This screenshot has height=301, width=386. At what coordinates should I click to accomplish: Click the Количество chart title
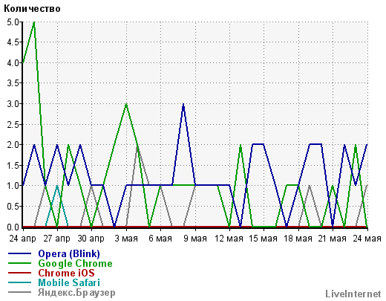32,9
